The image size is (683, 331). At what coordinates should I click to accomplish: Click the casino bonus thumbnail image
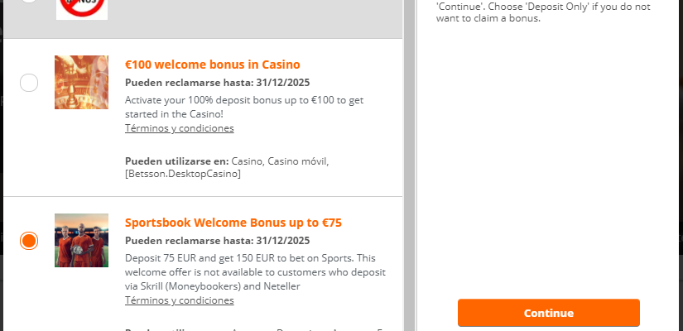click(81, 82)
